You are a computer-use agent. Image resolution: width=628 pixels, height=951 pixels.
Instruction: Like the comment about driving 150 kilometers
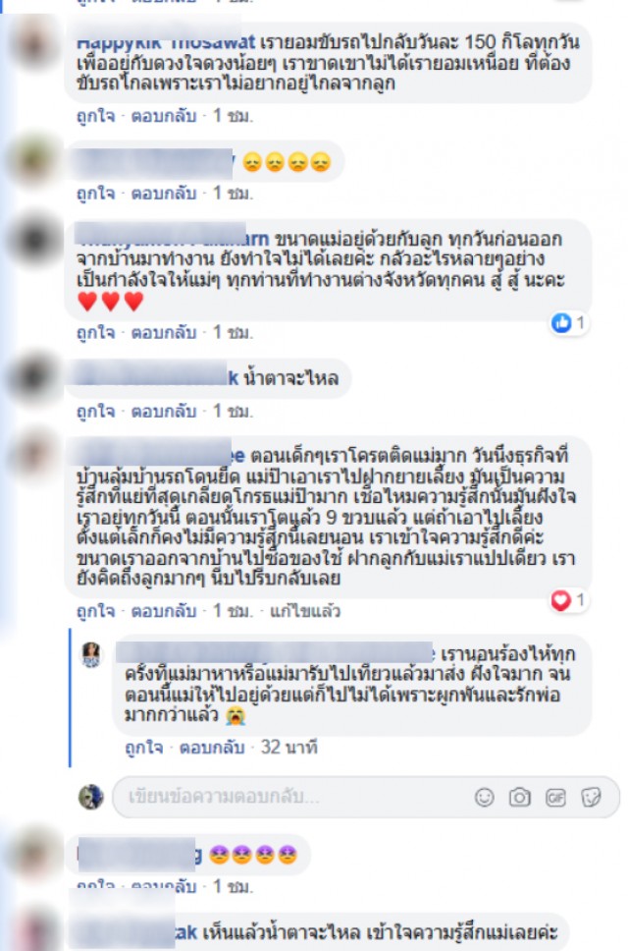pos(96,115)
